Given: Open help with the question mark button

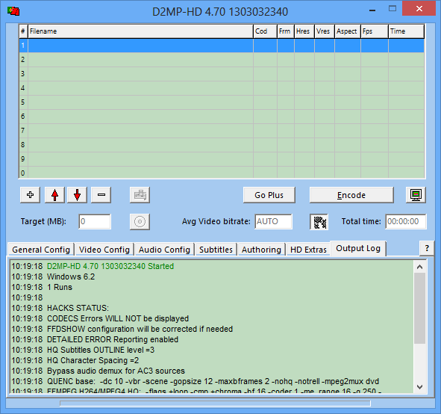Looking at the screenshot, I should (427, 248).
